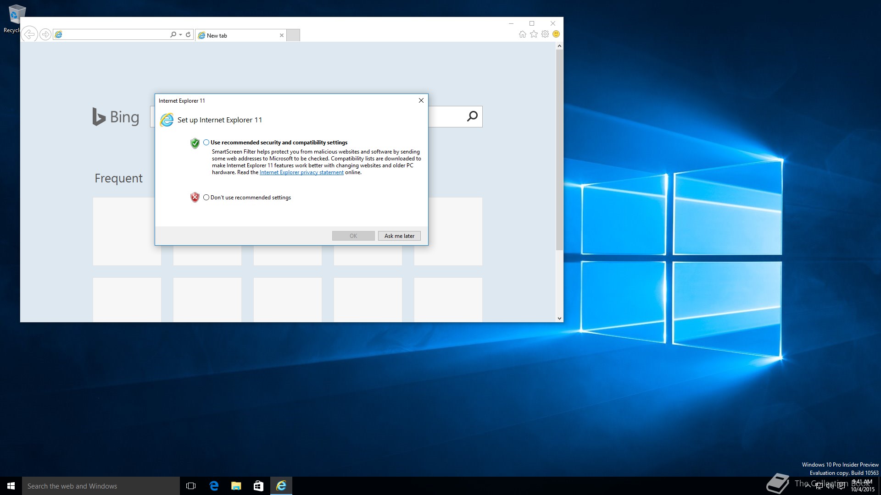The height and width of the screenshot is (495, 881).
Task: Open the Tools gear icon
Action: pyautogui.click(x=545, y=34)
